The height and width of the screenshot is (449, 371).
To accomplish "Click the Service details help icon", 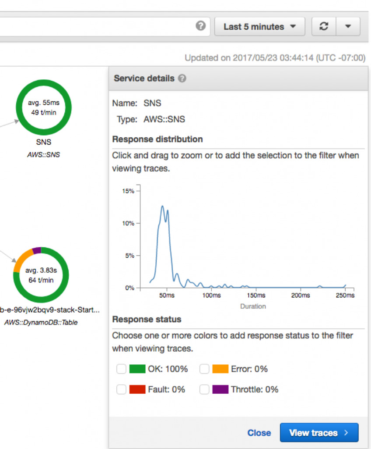I will [x=182, y=78].
